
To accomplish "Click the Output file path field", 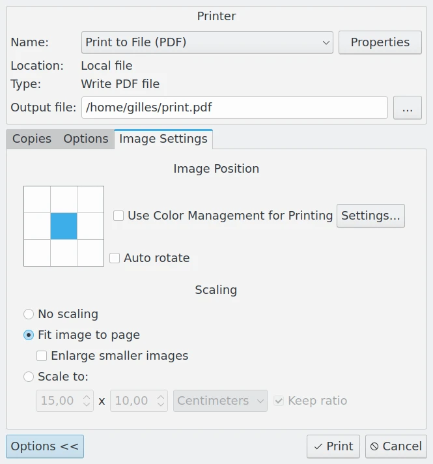I will pyautogui.click(x=234, y=108).
